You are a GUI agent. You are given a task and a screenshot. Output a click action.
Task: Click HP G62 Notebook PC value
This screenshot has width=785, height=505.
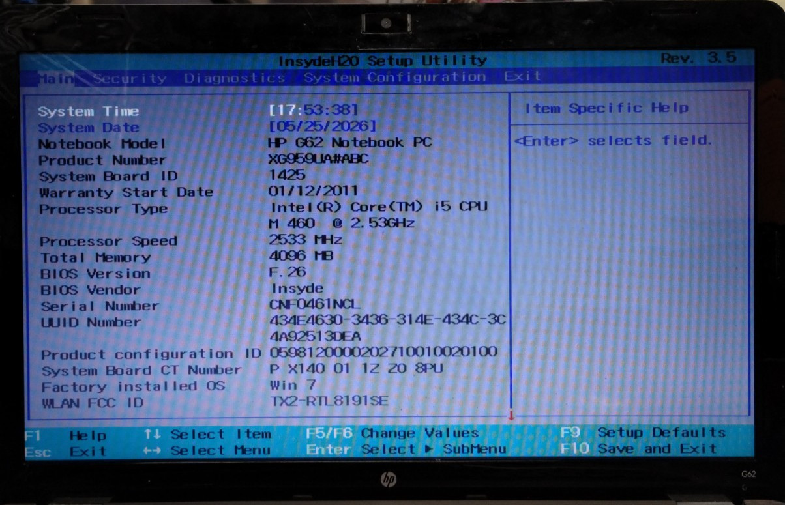point(350,142)
